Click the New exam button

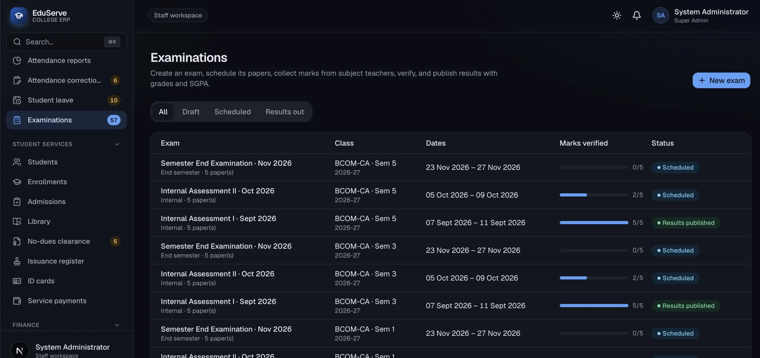(721, 81)
